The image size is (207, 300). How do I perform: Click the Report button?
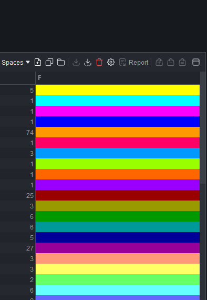tap(133, 63)
